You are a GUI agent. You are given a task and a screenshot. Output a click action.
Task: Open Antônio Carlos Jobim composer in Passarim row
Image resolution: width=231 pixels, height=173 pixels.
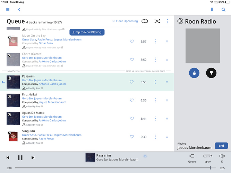tap(52, 84)
